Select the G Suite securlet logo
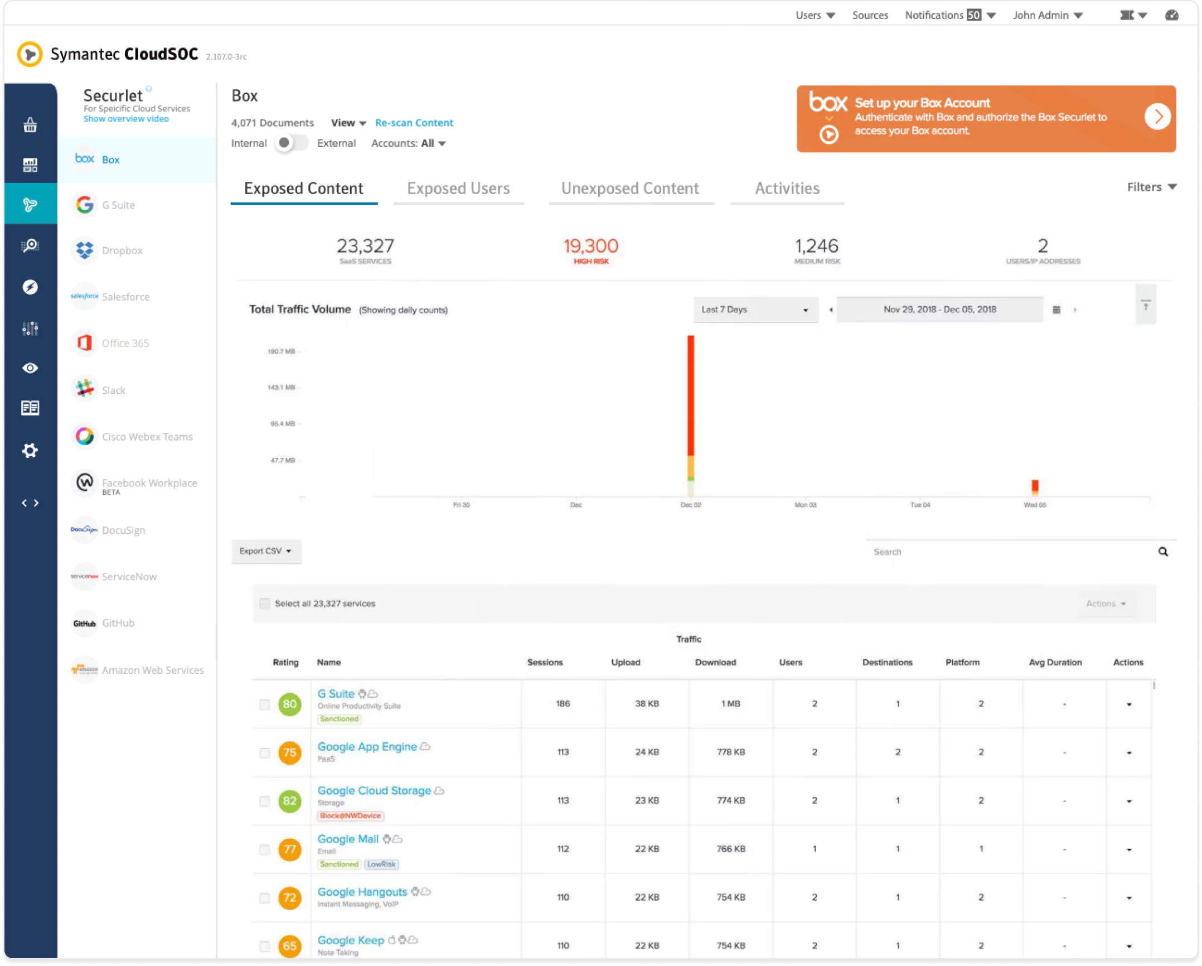 (85, 205)
